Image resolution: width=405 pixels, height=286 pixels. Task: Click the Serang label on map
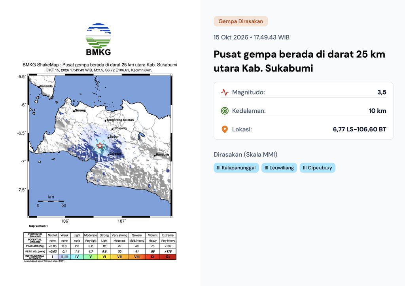point(80,110)
